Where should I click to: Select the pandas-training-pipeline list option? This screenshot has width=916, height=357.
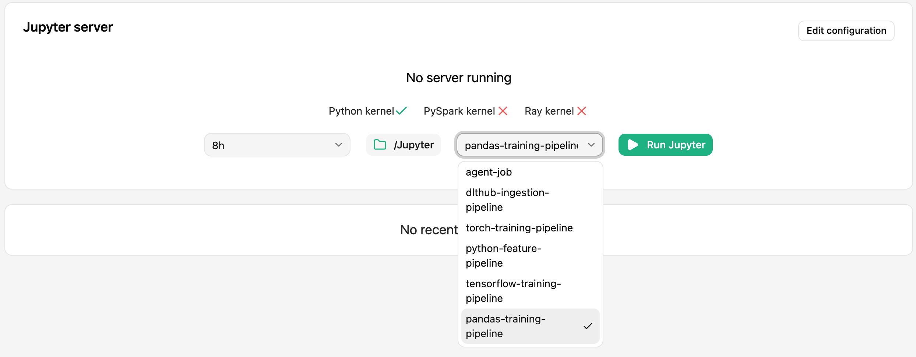click(x=530, y=326)
